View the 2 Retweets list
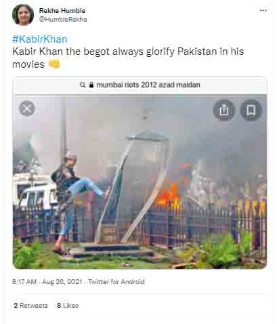 point(30,306)
